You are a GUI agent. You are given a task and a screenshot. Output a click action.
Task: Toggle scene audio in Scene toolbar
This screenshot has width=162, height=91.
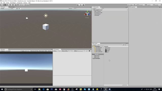(17, 8)
